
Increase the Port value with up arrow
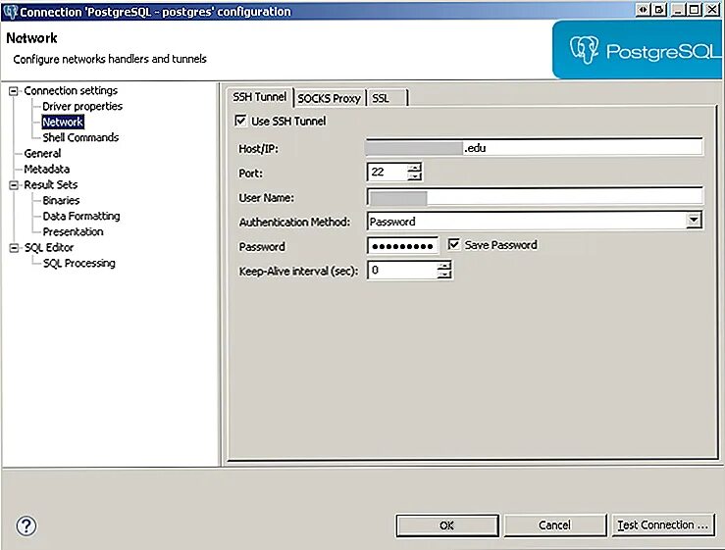point(415,167)
